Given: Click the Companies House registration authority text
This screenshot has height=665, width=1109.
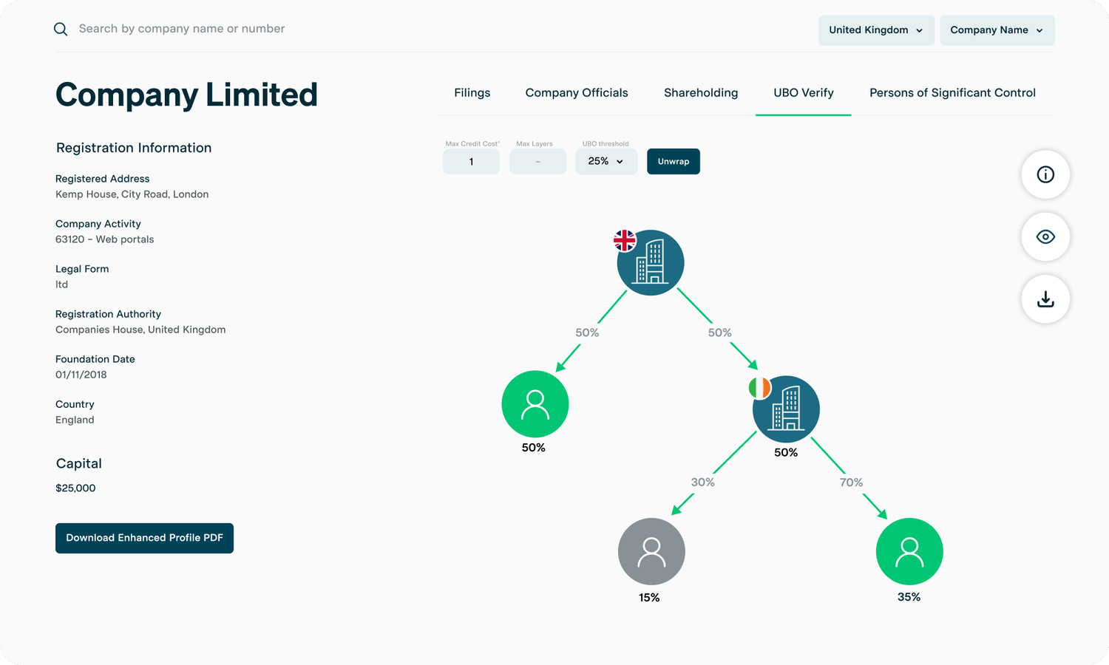Looking at the screenshot, I should tap(140, 330).
